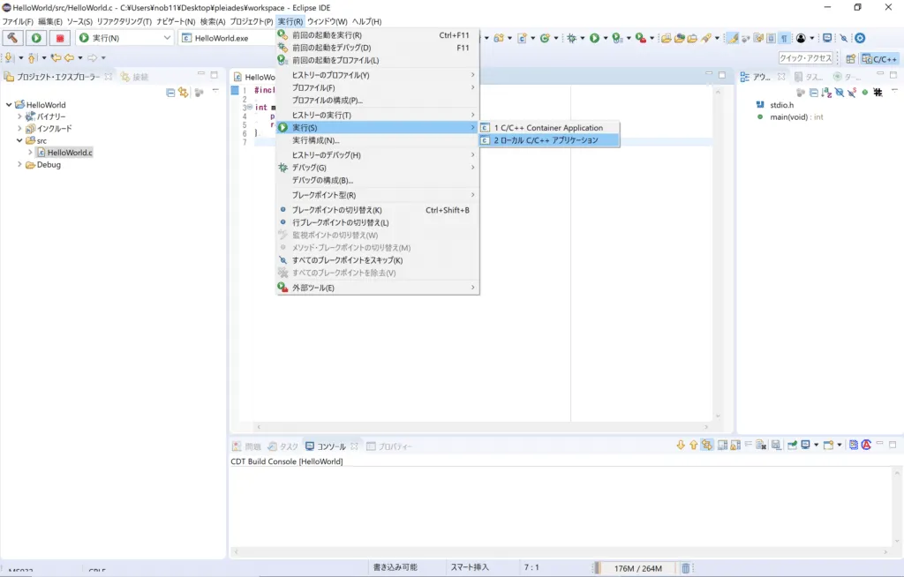Click the C/C++ perspective button

[879, 59]
